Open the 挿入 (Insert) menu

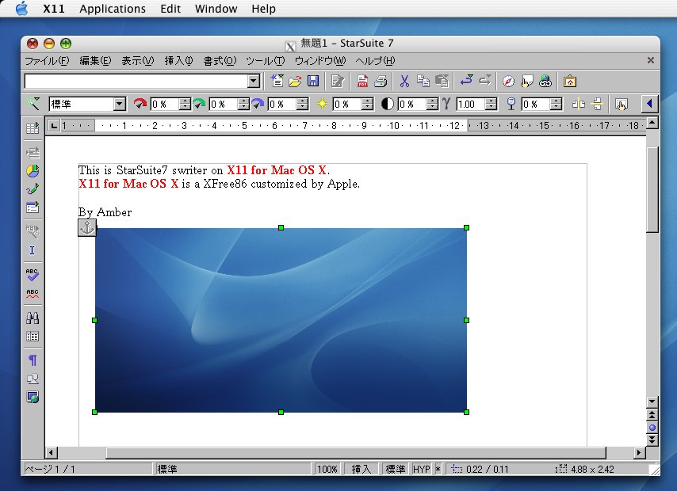click(178, 61)
